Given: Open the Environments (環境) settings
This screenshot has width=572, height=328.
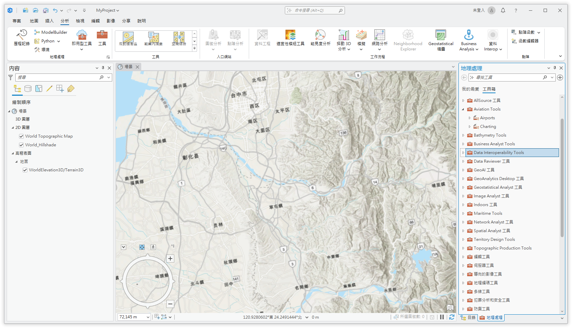Looking at the screenshot, I should [42, 50].
